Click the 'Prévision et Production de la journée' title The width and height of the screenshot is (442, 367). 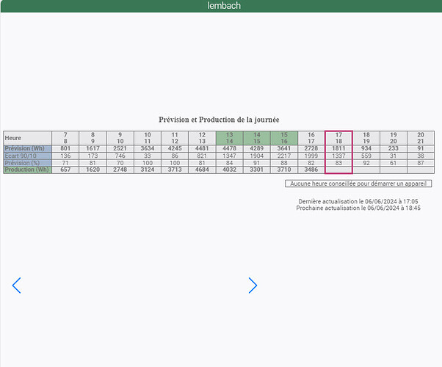219,120
